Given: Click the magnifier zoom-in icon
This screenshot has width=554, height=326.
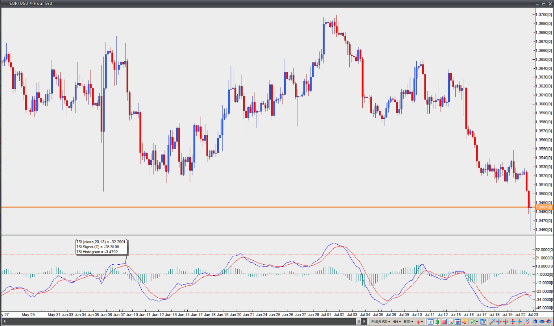Looking at the screenshot, I should coord(492,322).
